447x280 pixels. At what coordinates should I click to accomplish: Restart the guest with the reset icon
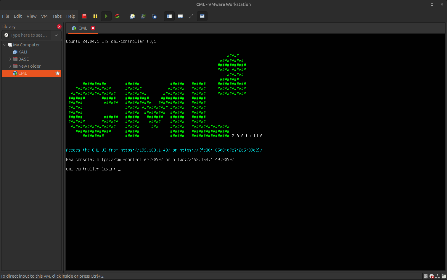(x=118, y=16)
